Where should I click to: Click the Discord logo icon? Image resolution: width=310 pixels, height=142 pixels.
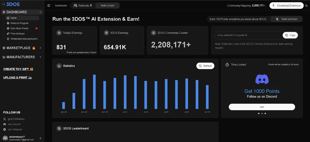[x=262, y=79]
